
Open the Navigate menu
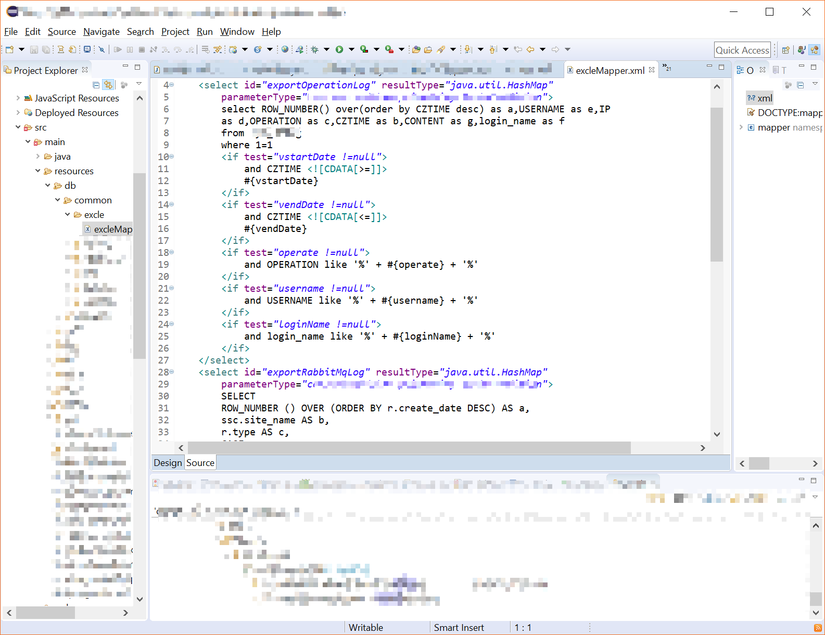tap(101, 32)
